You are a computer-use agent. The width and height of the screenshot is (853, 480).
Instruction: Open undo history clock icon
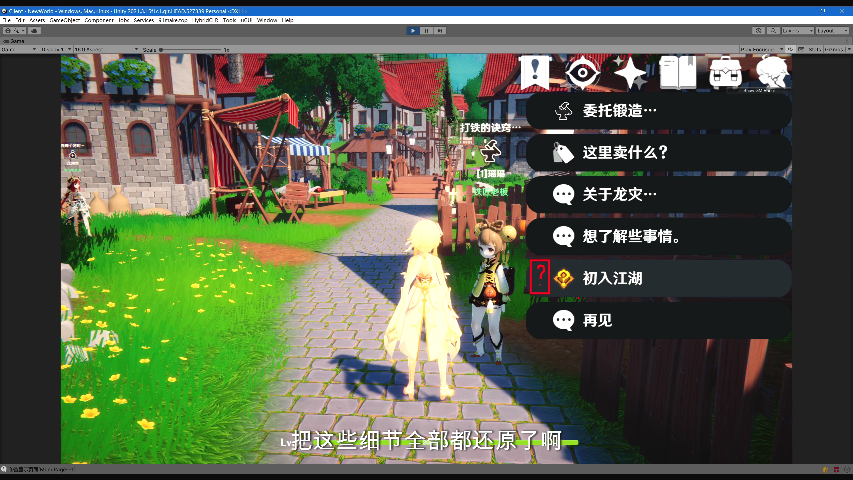[759, 31]
